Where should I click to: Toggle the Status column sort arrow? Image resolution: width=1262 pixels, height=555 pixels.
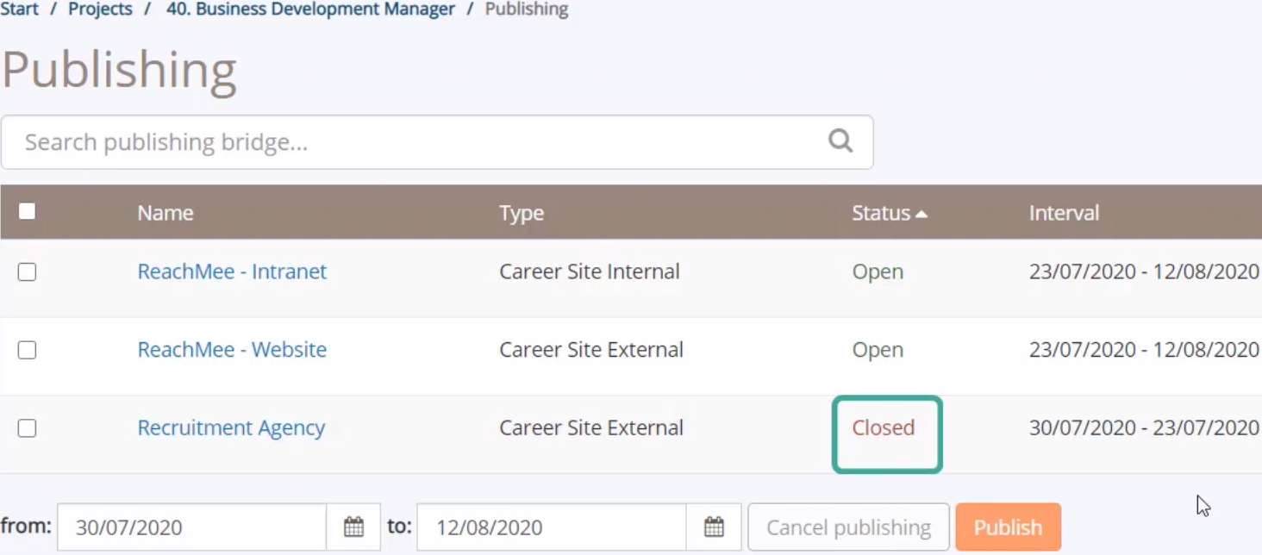click(x=922, y=213)
